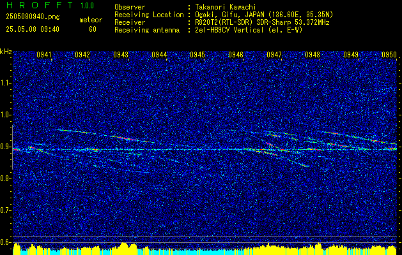Screen dimensions: 402x255
Task: Click the HROFFT title text
Action: click(x=40, y=5)
